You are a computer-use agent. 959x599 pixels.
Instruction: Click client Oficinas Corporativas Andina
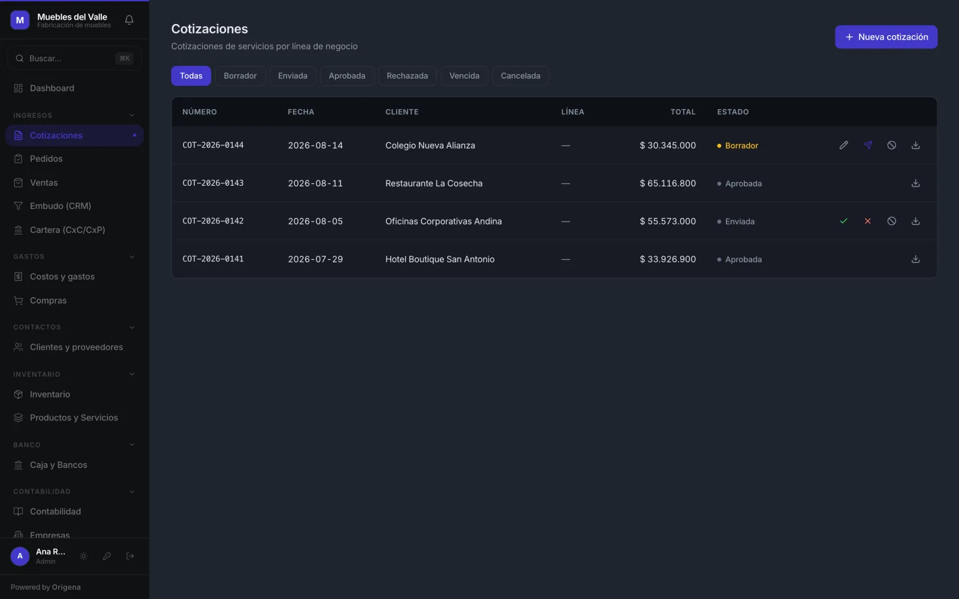click(x=444, y=222)
